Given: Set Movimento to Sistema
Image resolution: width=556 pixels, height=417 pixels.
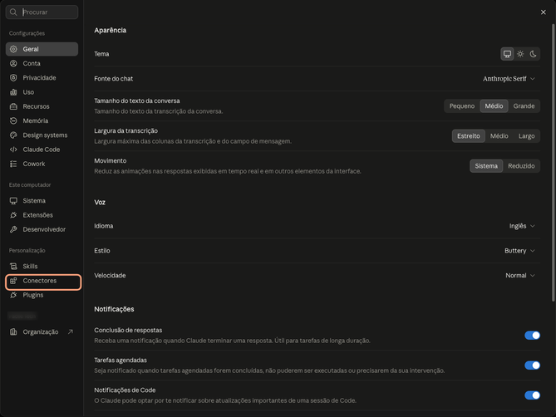Looking at the screenshot, I should [486, 166].
